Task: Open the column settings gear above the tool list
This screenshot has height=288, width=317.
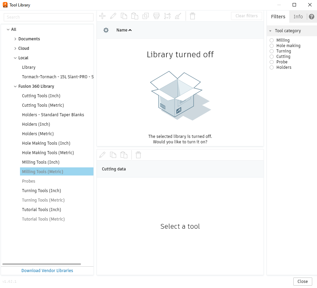Action: (106, 30)
